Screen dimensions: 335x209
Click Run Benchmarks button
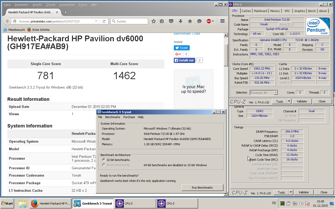click(x=202, y=187)
